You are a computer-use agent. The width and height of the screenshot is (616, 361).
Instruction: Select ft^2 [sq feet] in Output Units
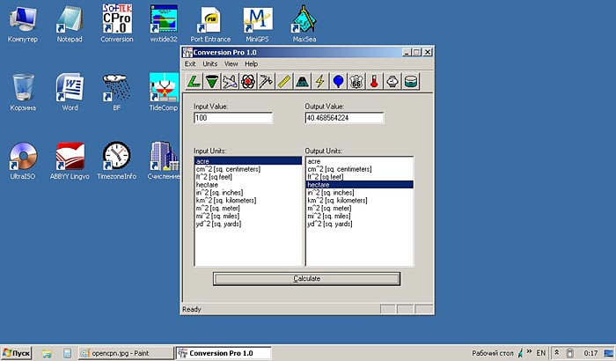pyautogui.click(x=360, y=177)
